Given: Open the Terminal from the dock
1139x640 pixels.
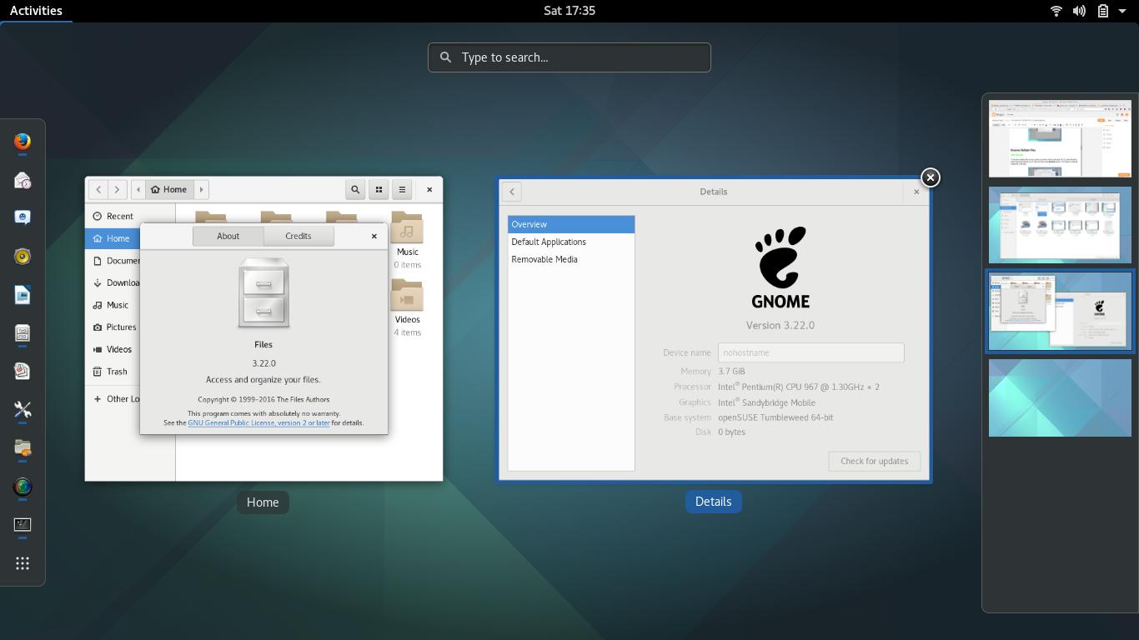Looking at the screenshot, I should point(23,525).
